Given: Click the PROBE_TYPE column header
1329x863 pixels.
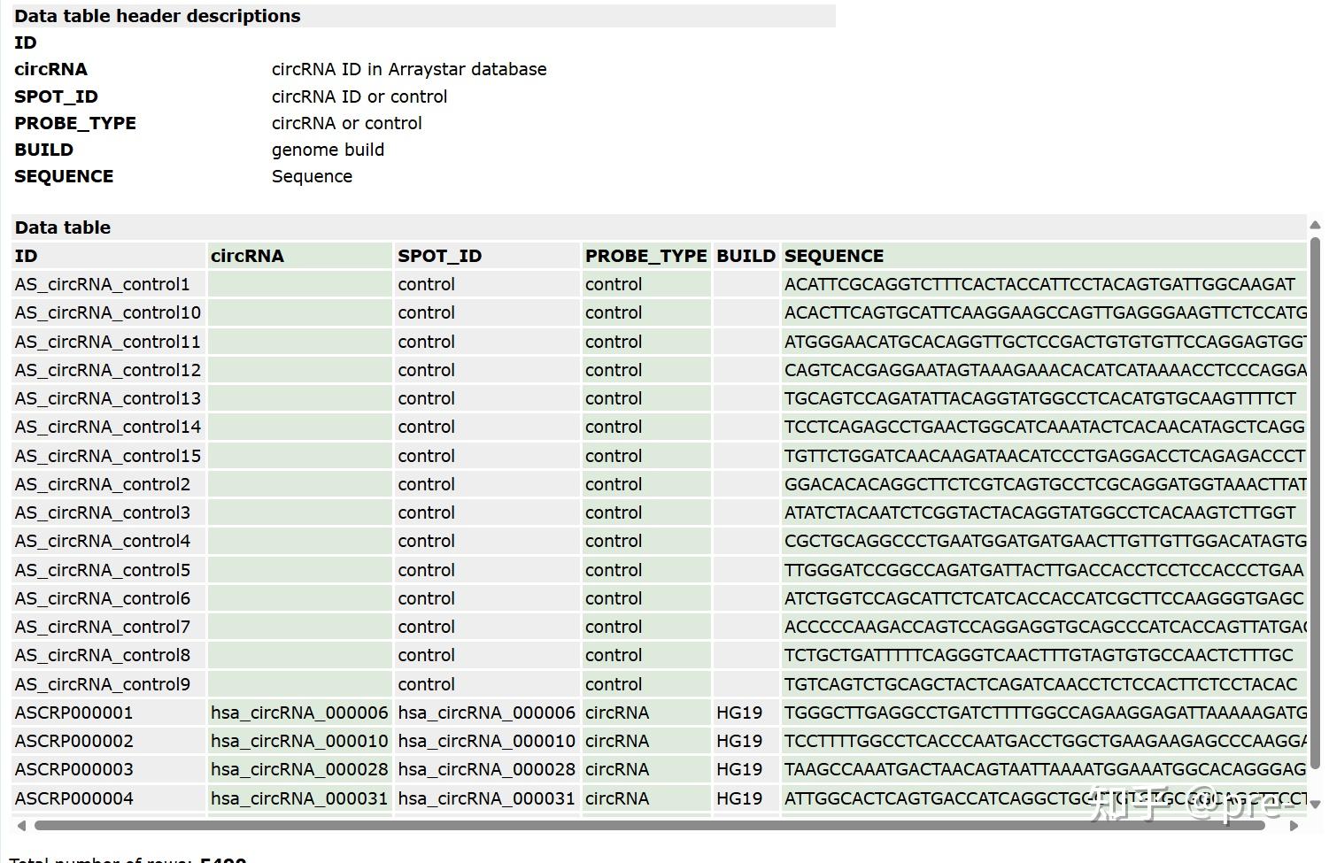Looking at the screenshot, I should click(x=645, y=256).
